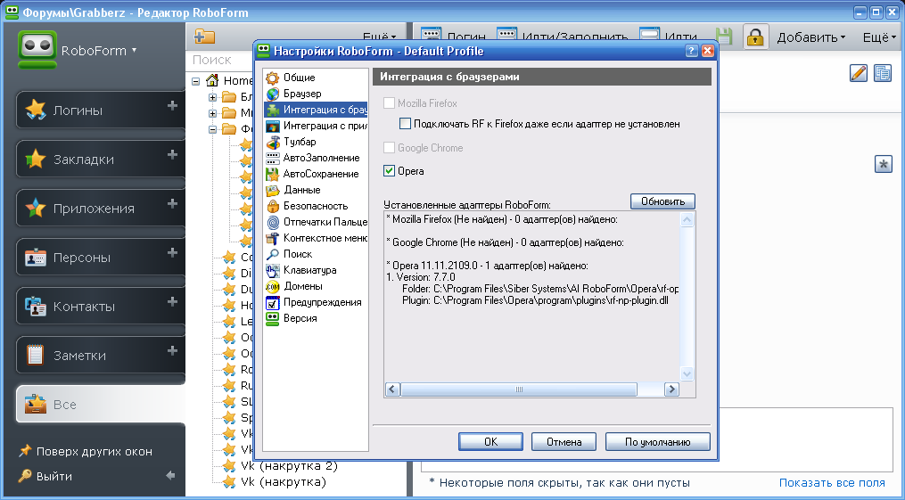Click the Обновить button

[662, 201]
